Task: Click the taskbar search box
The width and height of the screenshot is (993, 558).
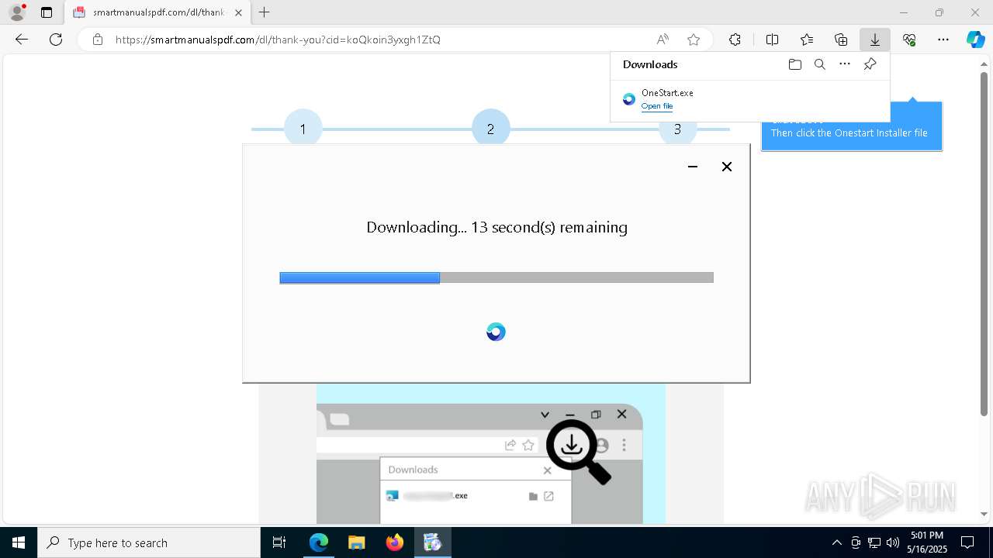Action: [149, 542]
